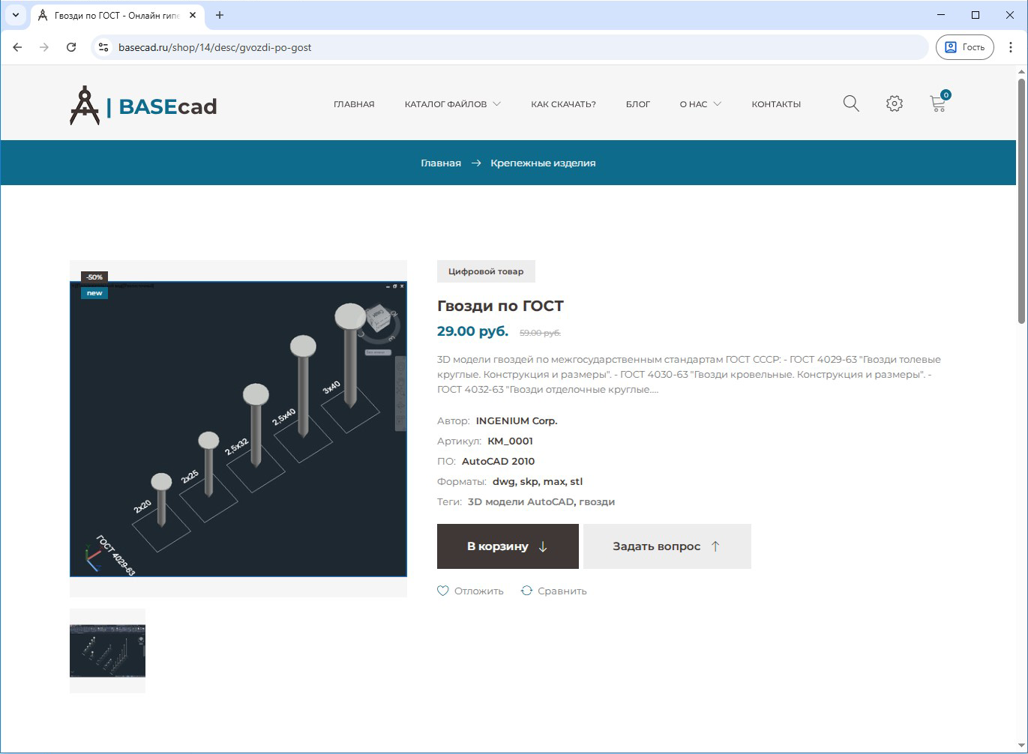Follow the Крепежные изделия breadcrumb link
Viewport: 1028px width, 754px height.
coord(543,163)
